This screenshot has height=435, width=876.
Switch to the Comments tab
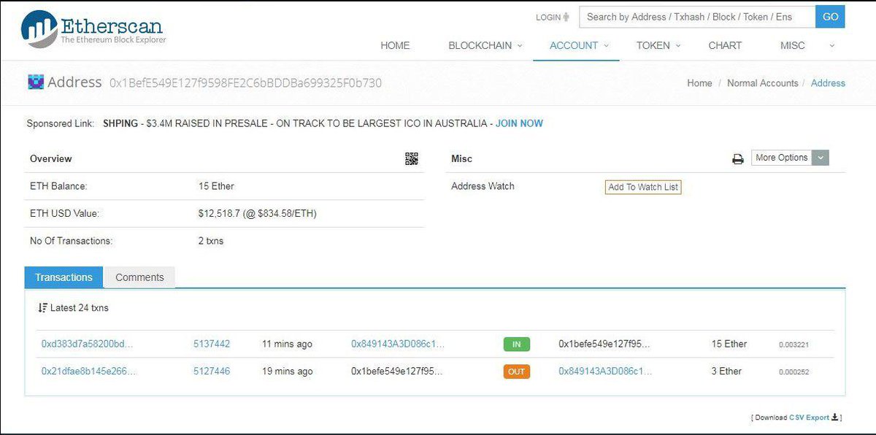(139, 277)
